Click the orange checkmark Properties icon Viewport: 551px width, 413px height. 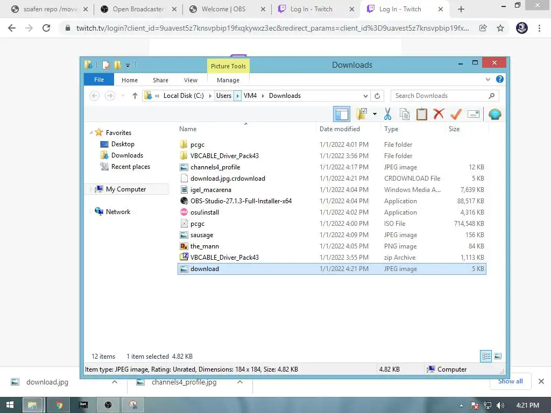tap(456, 114)
